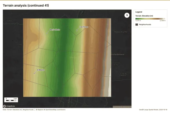Screen dimensions: 170x113
Task: Open the OpenStreetMap contributors attribution
Action: coord(54,110)
